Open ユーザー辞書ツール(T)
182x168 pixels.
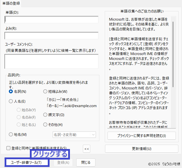(27, 162)
